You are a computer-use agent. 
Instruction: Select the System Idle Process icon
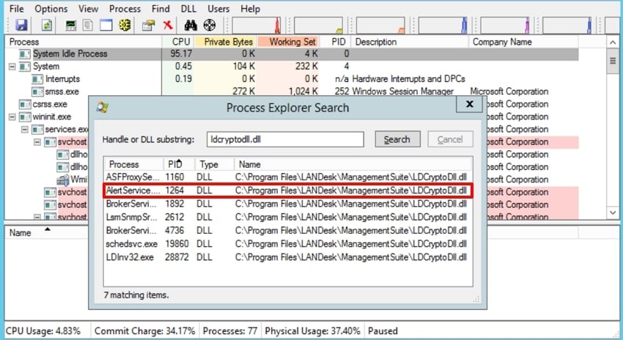[25, 54]
